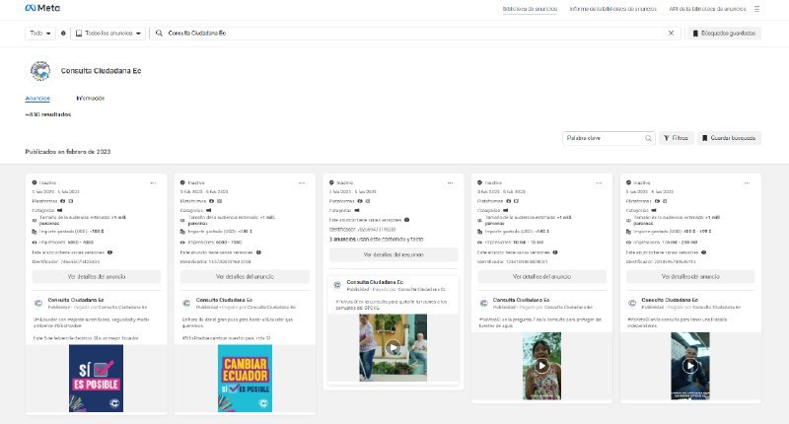
Task: Click 'Ver detalles del anuncio' on the CAMBIAR ECUADOR card
Action: tap(245, 277)
